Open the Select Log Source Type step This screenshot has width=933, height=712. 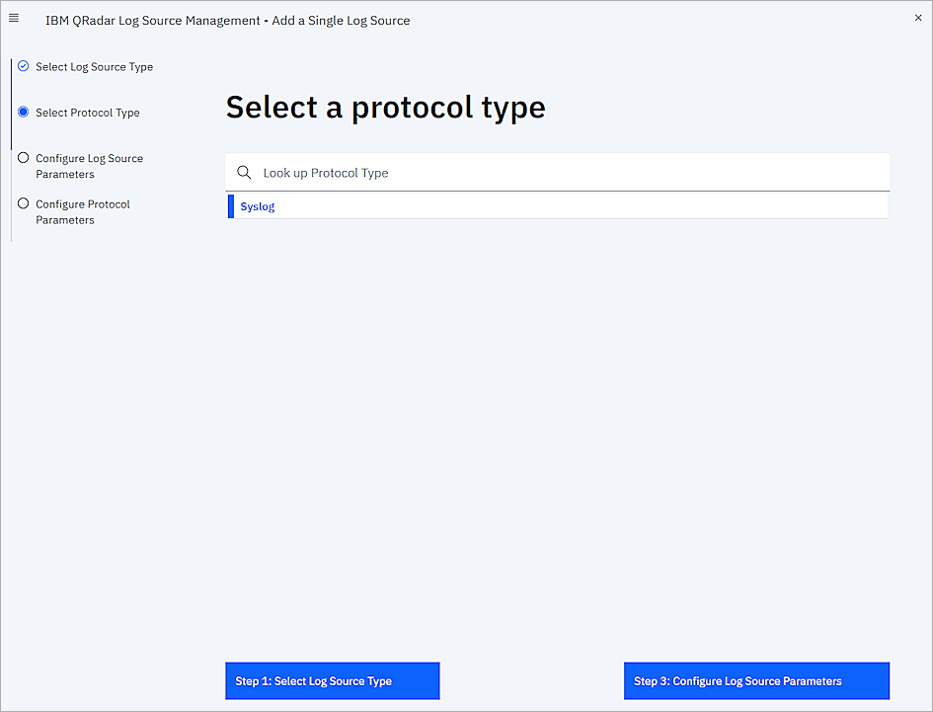[x=94, y=66]
